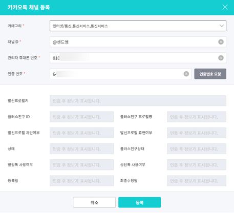Click the 상담톡 사용여부 field
234x213 pixels.
(x=197, y=165)
